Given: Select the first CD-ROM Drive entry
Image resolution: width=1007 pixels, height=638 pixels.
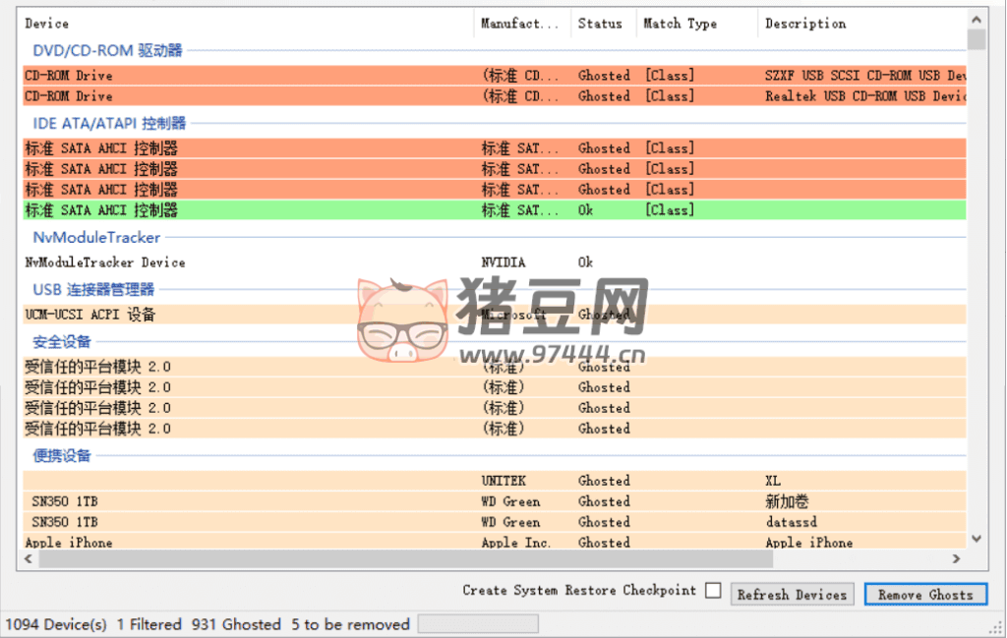Looking at the screenshot, I should pos(197,75).
